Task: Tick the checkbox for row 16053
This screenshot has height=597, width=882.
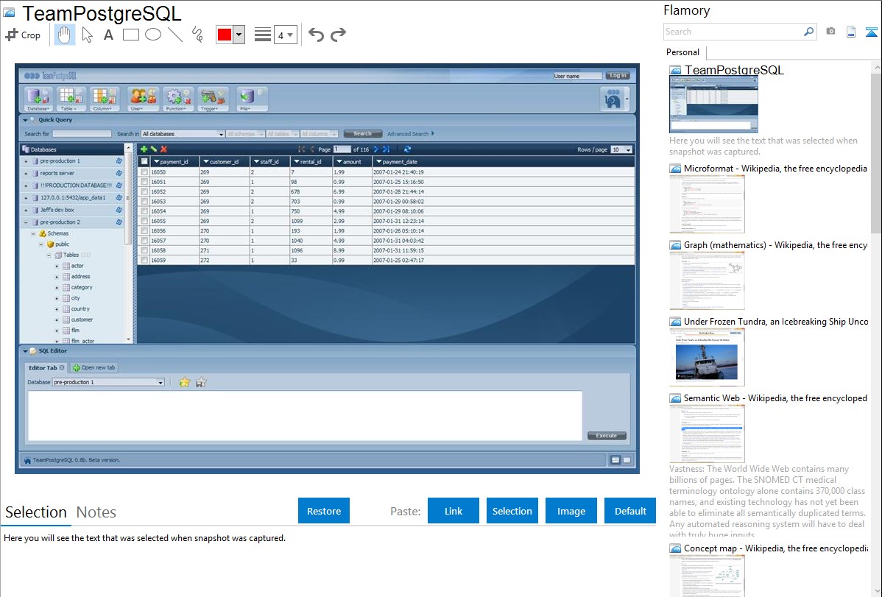Action: [x=144, y=202]
